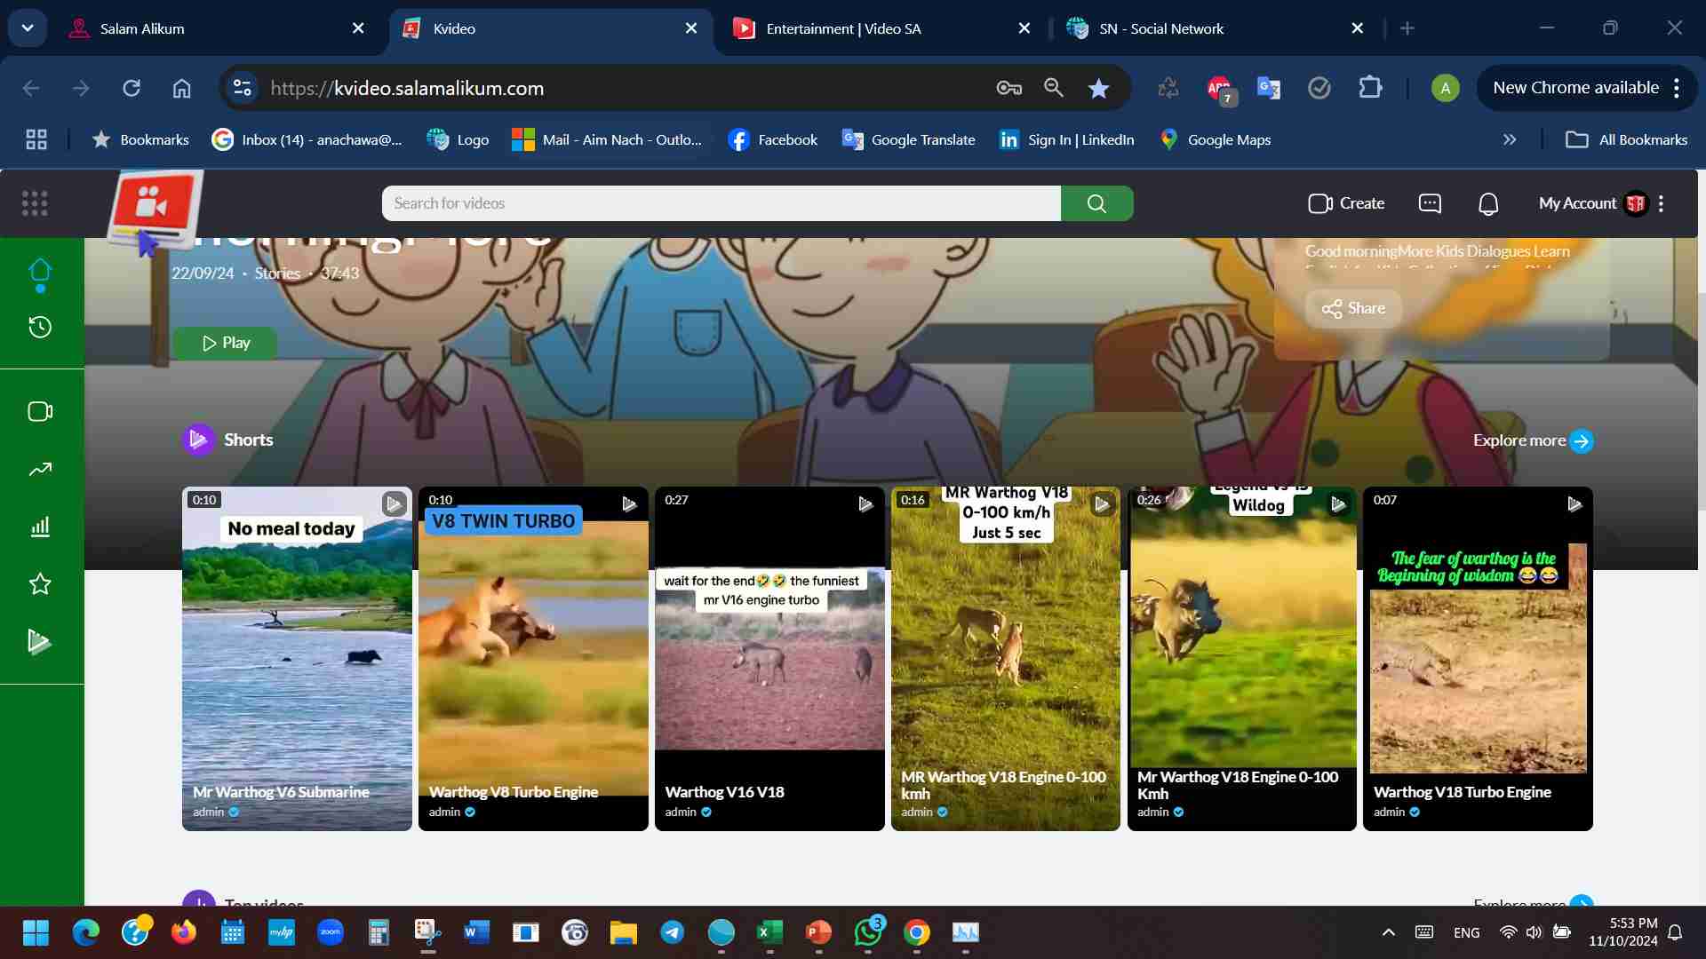Screen dimensions: 1706x959
Task: Open Trending arrow sidebar icon
Action: click(40, 469)
